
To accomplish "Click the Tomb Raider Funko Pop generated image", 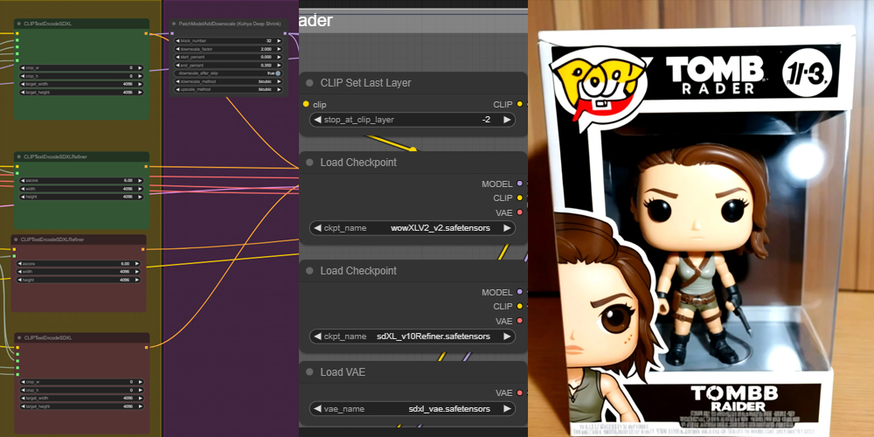I will [x=701, y=218].
